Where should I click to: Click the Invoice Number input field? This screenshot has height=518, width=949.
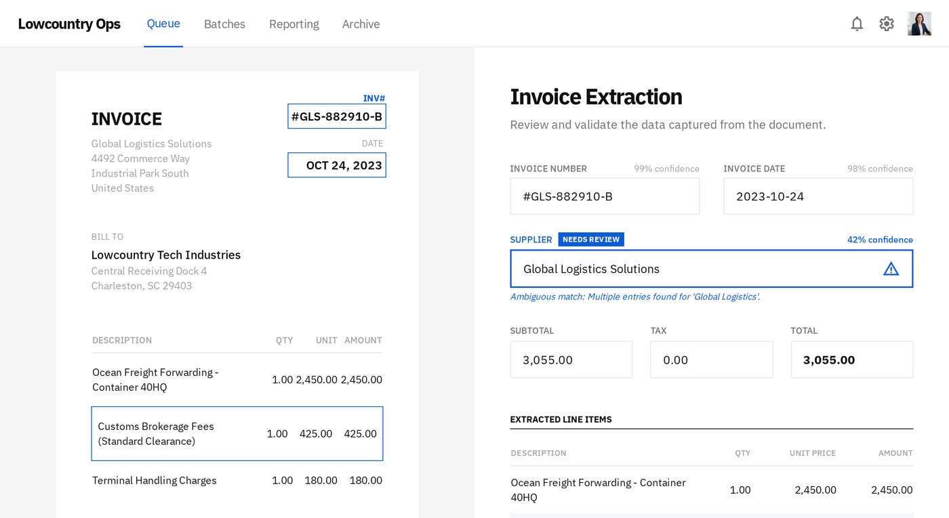[x=605, y=196]
